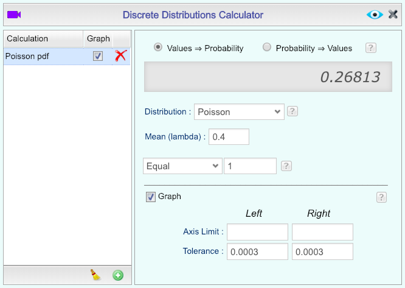Click the Mean (lambda) input field
This screenshot has height=288, width=405.
229,137
